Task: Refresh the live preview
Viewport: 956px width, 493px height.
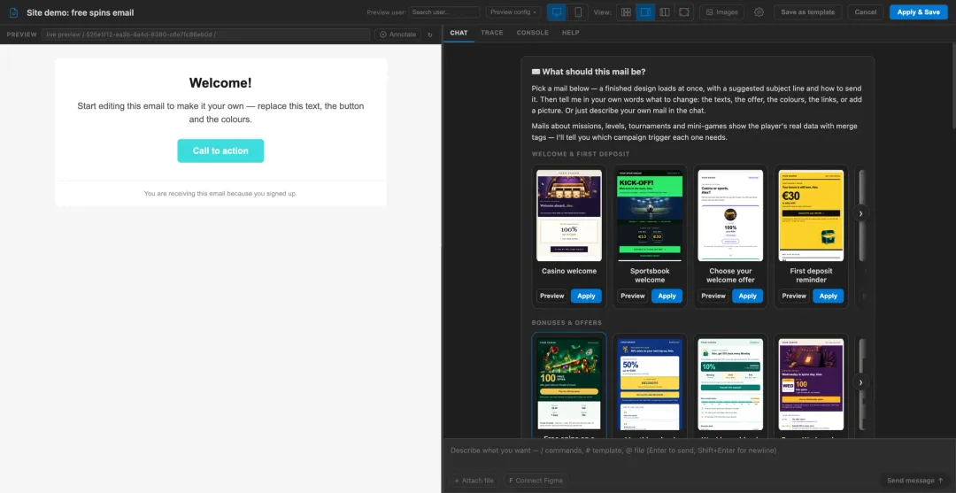Action: [x=430, y=35]
